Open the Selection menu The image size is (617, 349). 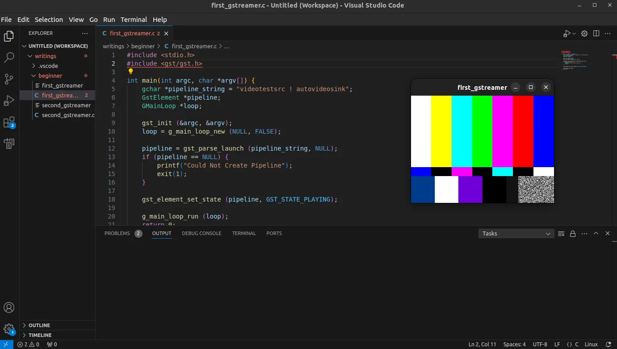pos(49,20)
